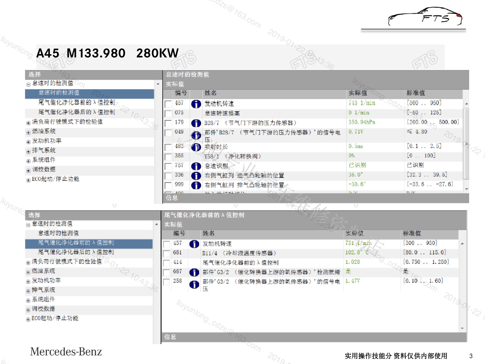
Task: Tick checkbox for row 336
Action: click(x=168, y=176)
